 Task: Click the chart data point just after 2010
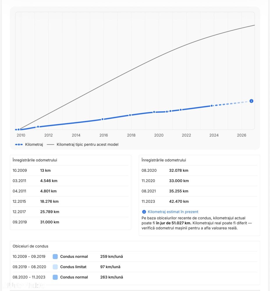click(x=38, y=127)
